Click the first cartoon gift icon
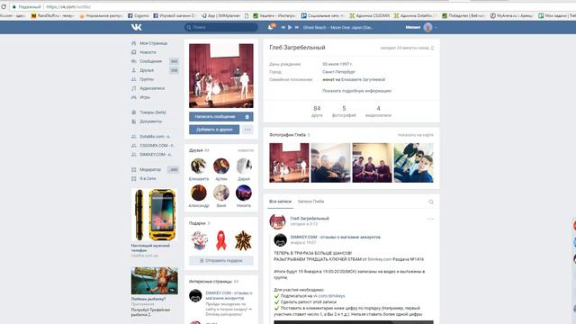Viewport: 576px width, 324px height. pyautogui.click(x=199, y=240)
